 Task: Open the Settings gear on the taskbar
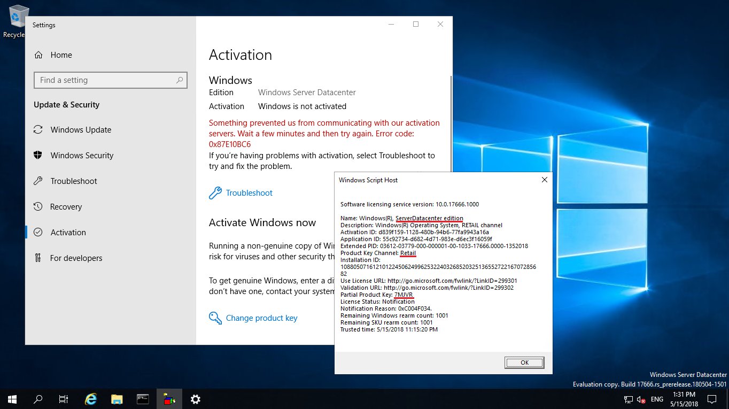coord(196,398)
